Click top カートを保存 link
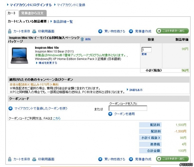 22,31
